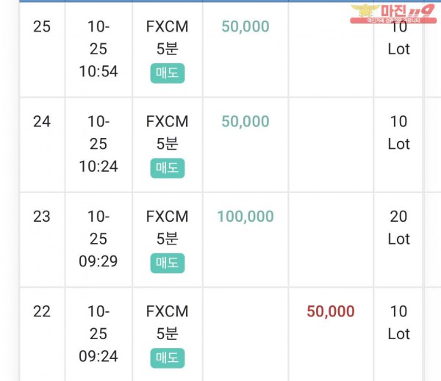Click the 매도 badge in row 25
Screen dimensions: 441x381
tap(168, 73)
